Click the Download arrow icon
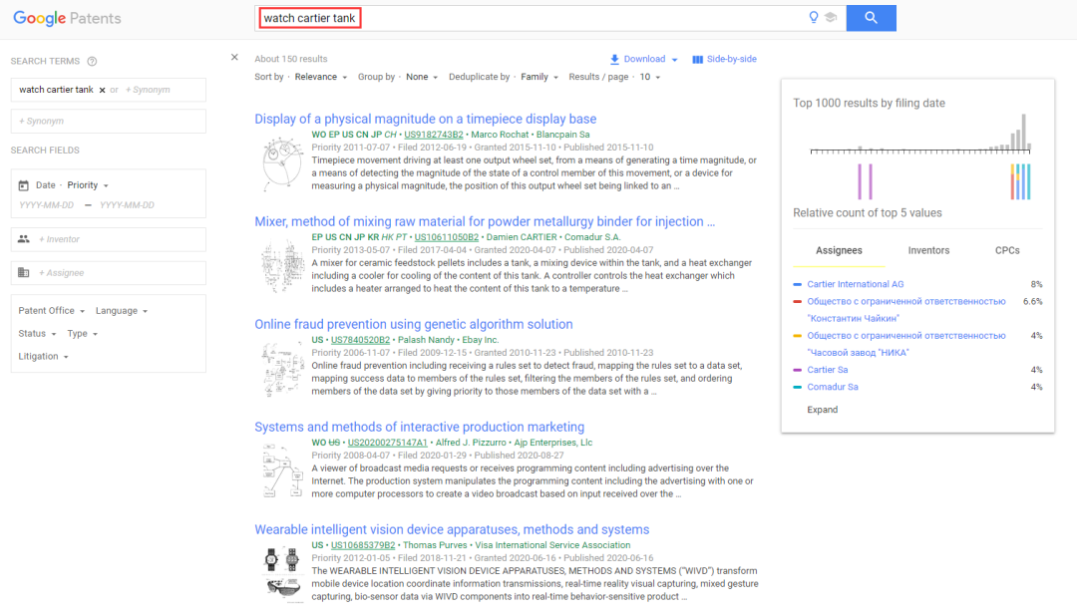 tap(614, 59)
